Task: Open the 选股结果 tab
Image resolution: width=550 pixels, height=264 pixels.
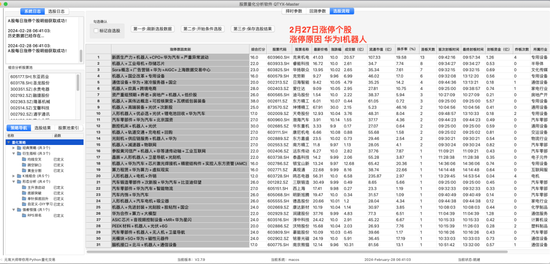Action: pyautogui.click(x=42, y=128)
